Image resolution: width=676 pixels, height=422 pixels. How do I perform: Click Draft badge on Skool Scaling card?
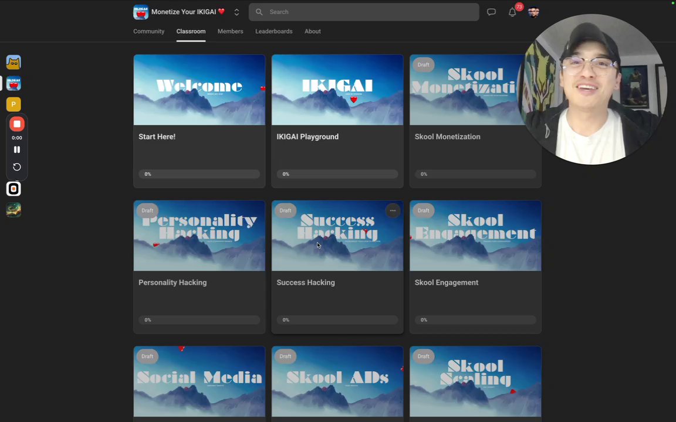(x=423, y=356)
